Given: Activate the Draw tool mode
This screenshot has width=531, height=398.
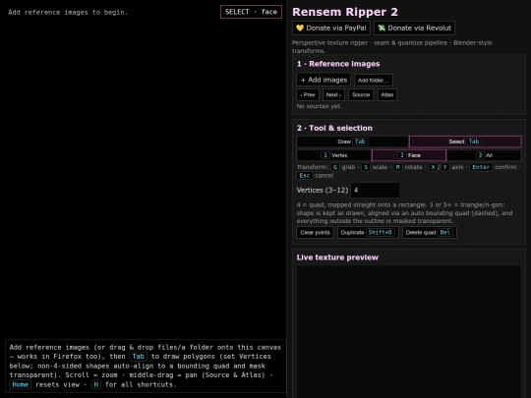Looking at the screenshot, I should coord(353,142).
